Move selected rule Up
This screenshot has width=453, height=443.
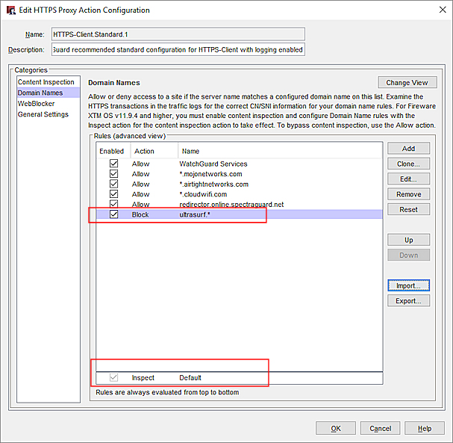tap(408, 240)
